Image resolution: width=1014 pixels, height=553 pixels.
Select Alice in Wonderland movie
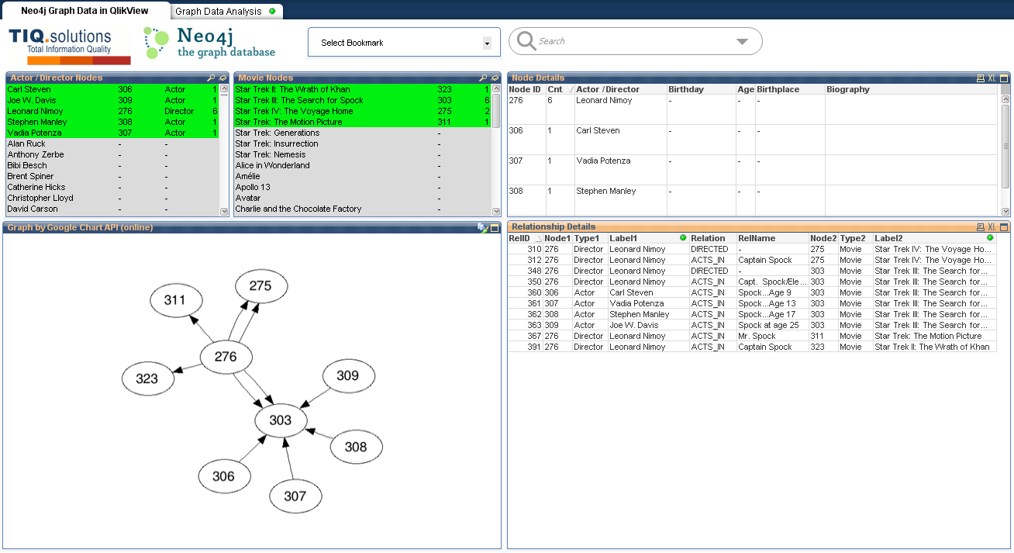point(362,165)
